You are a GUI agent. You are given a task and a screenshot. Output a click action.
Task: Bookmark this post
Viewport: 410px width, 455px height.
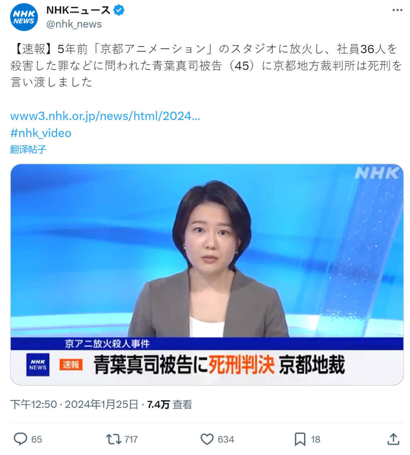[300, 439]
